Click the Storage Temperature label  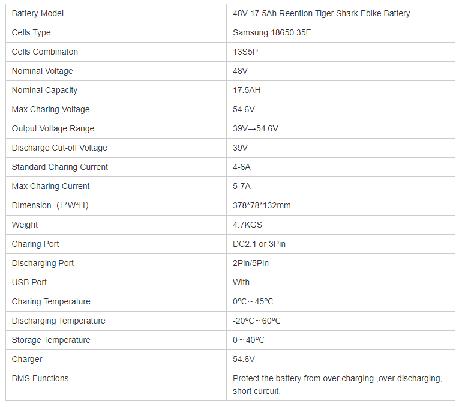point(51,340)
